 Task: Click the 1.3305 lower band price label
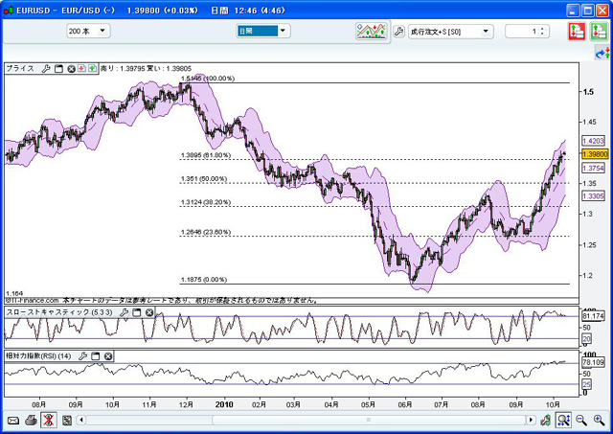pyautogui.click(x=593, y=195)
